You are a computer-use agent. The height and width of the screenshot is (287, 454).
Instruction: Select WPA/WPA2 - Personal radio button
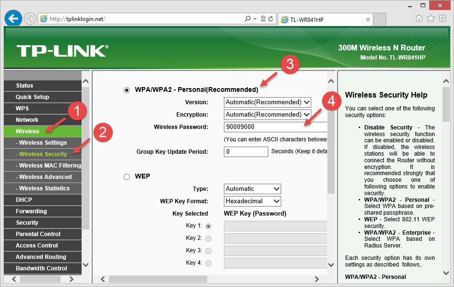[127, 90]
